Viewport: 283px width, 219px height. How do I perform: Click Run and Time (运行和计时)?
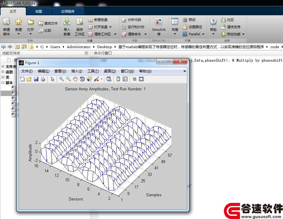click(133, 27)
